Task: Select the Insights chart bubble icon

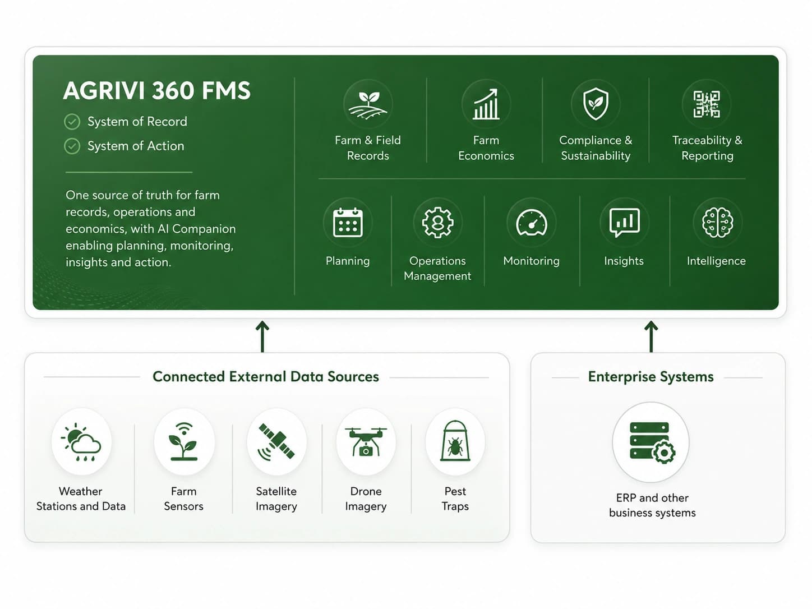Action: coord(624,223)
